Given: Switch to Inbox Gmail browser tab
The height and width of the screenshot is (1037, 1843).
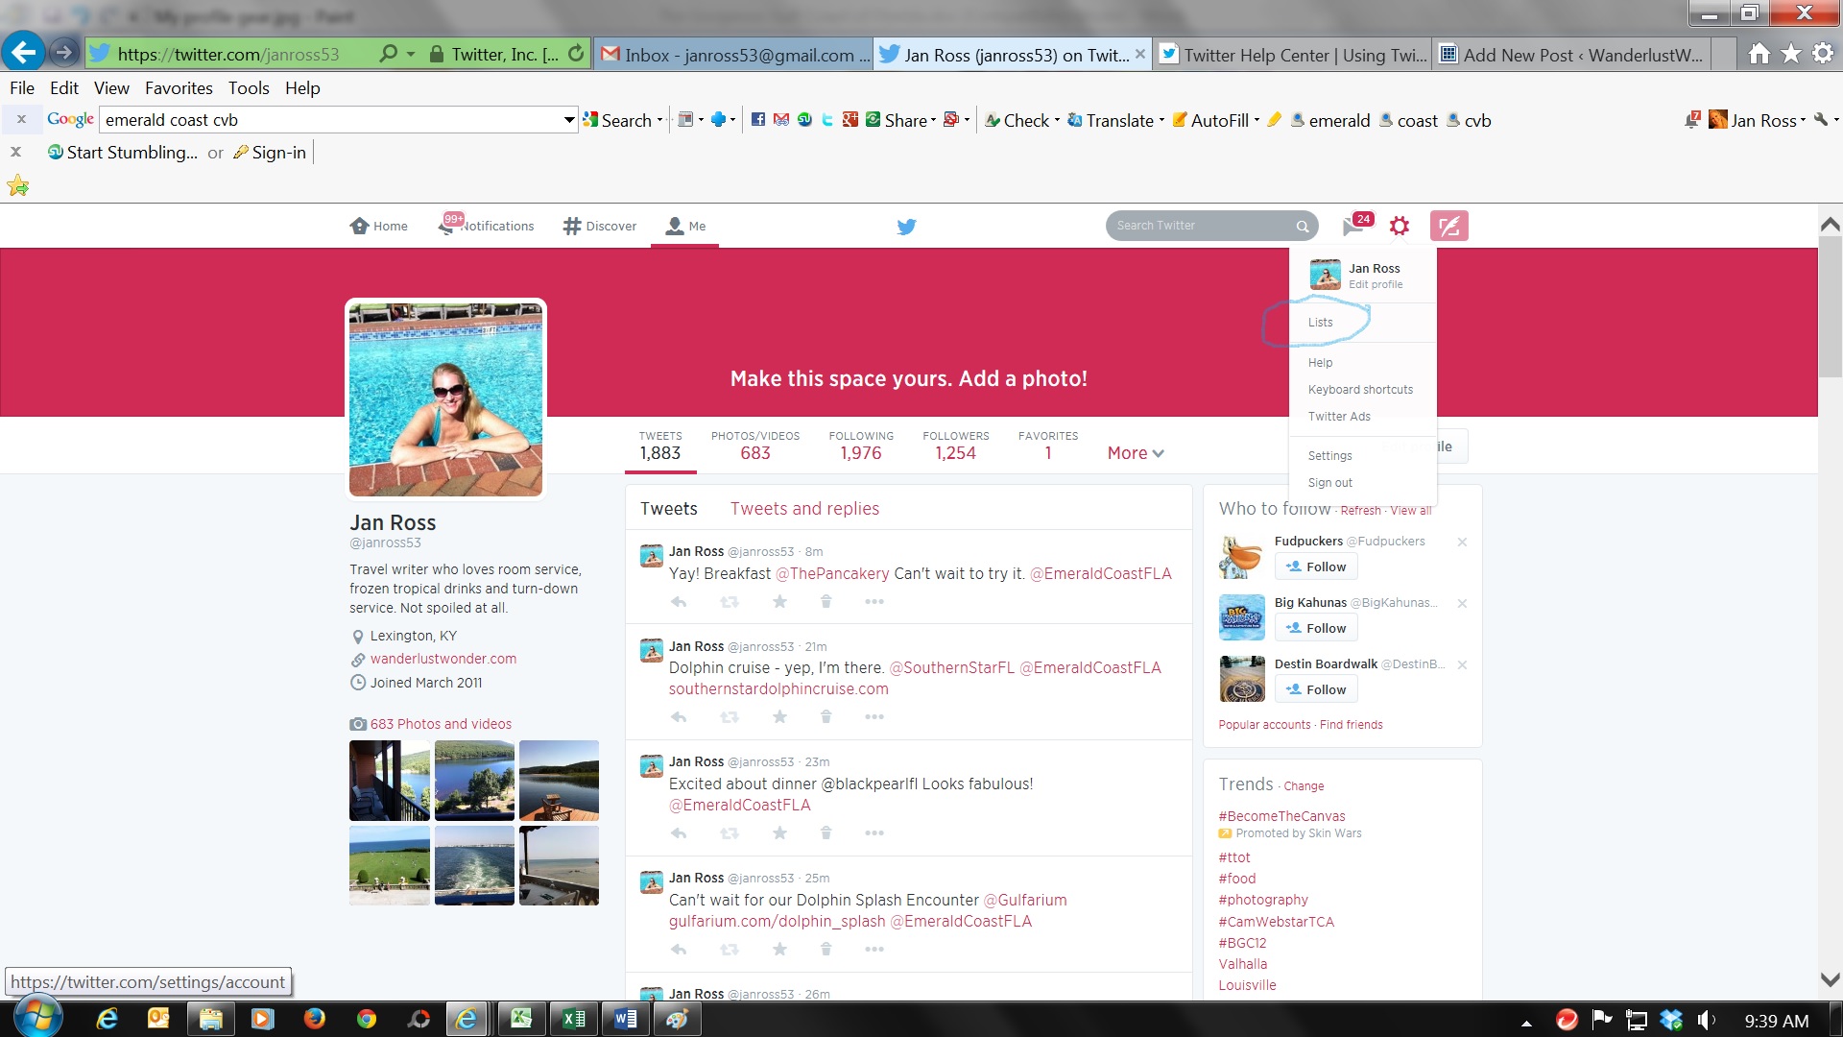Looking at the screenshot, I should (734, 55).
